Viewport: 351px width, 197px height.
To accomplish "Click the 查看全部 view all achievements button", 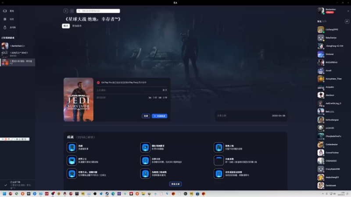I will [175, 184].
